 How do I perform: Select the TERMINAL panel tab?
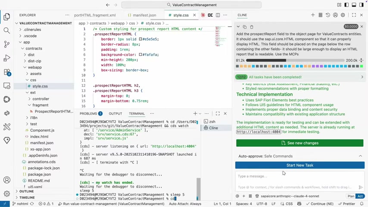pos(137,113)
